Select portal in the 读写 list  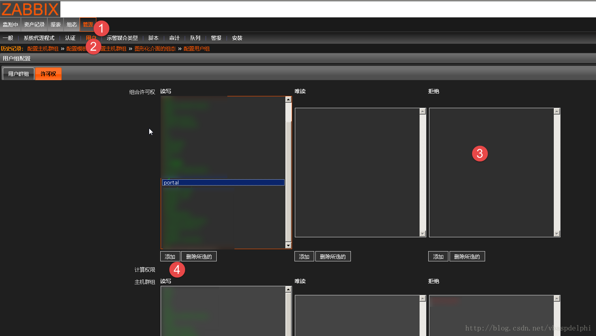click(223, 182)
